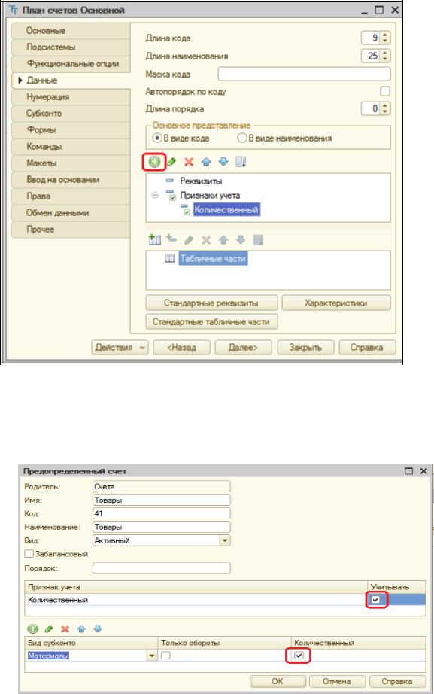Click Длина порядка spinner arrows
This screenshot has width=434, height=694.
pos(385,108)
